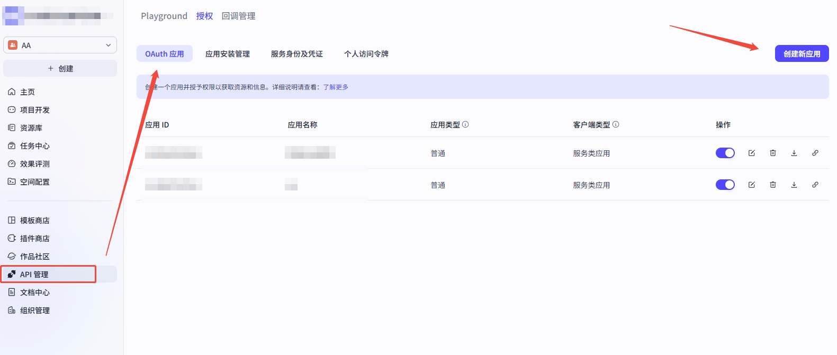Delete the first OAuth app via trash icon
The height and width of the screenshot is (355, 837).
pyautogui.click(x=772, y=153)
